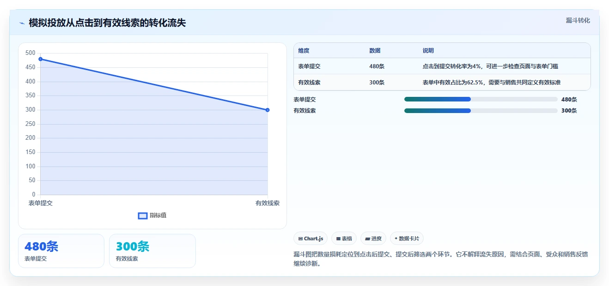Click the 300条 value beside progress bar
The height and width of the screenshot is (286, 609).
coord(569,111)
